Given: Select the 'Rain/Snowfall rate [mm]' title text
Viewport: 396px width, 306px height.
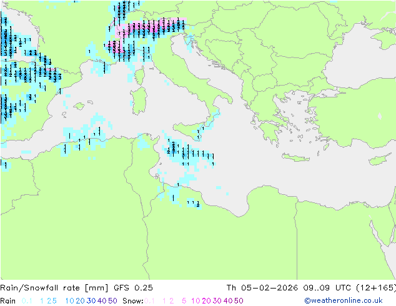Looking at the screenshot, I should [x=54, y=288].
